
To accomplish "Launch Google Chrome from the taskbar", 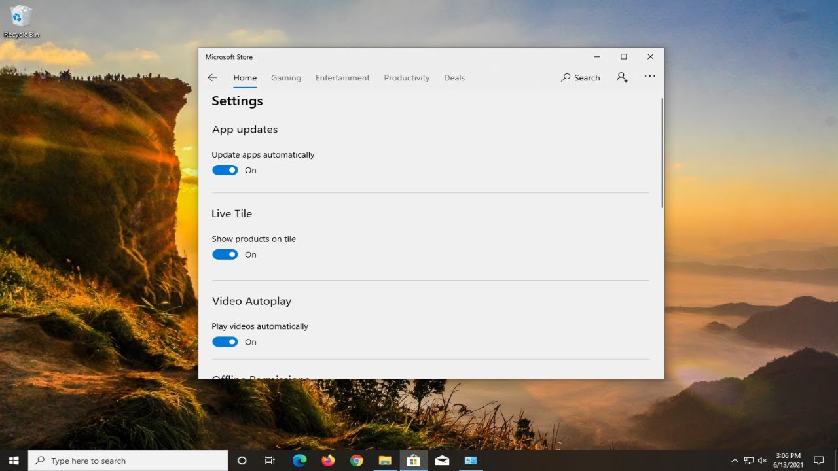I will 356,461.
